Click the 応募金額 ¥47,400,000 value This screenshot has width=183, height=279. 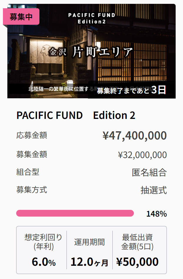(135, 136)
